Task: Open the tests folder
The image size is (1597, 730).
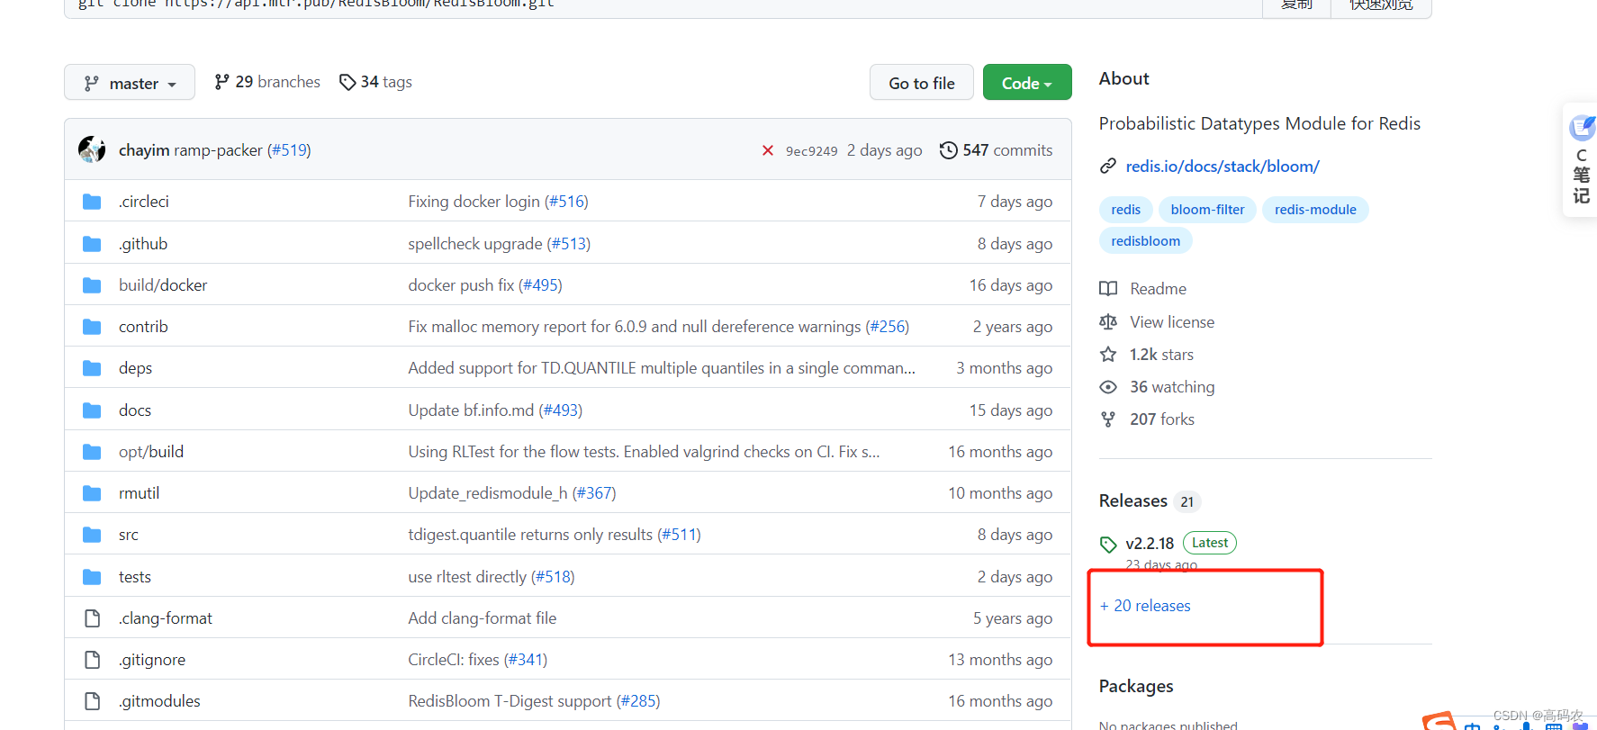Action: pyautogui.click(x=135, y=577)
